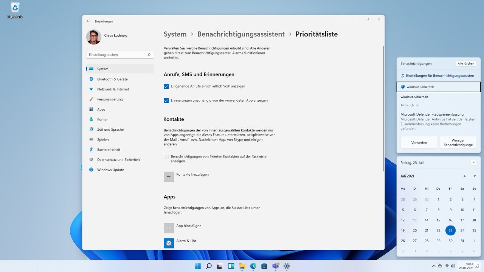Click 'Alle löschen' in notifications panel
484x272 pixels.
(466, 63)
